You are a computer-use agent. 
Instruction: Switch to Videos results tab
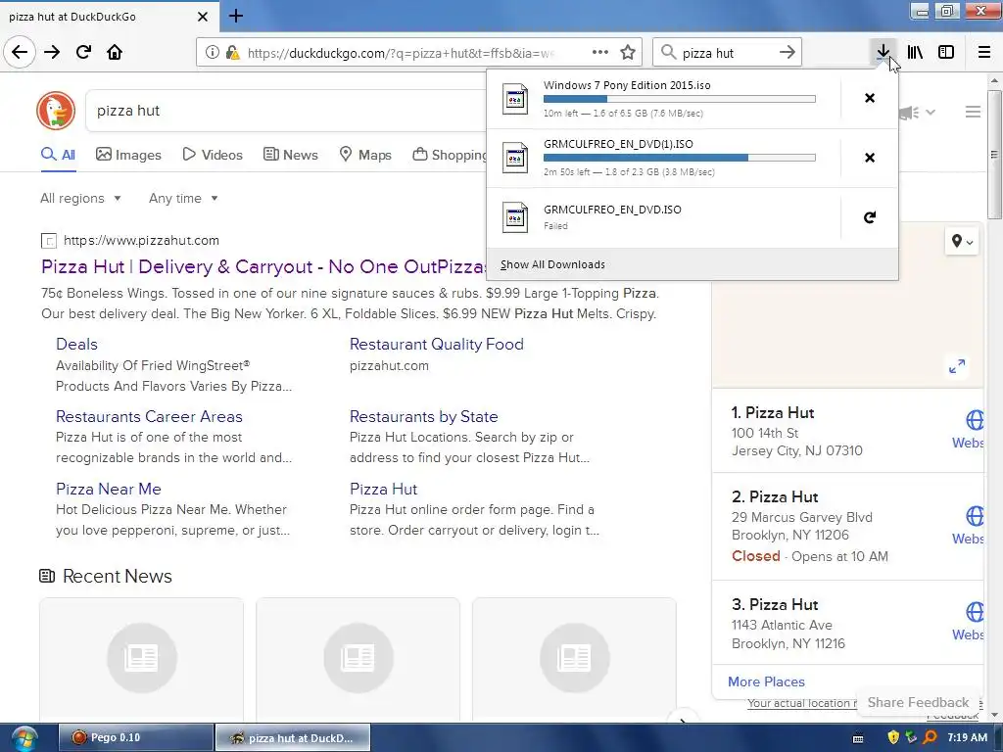(213, 155)
